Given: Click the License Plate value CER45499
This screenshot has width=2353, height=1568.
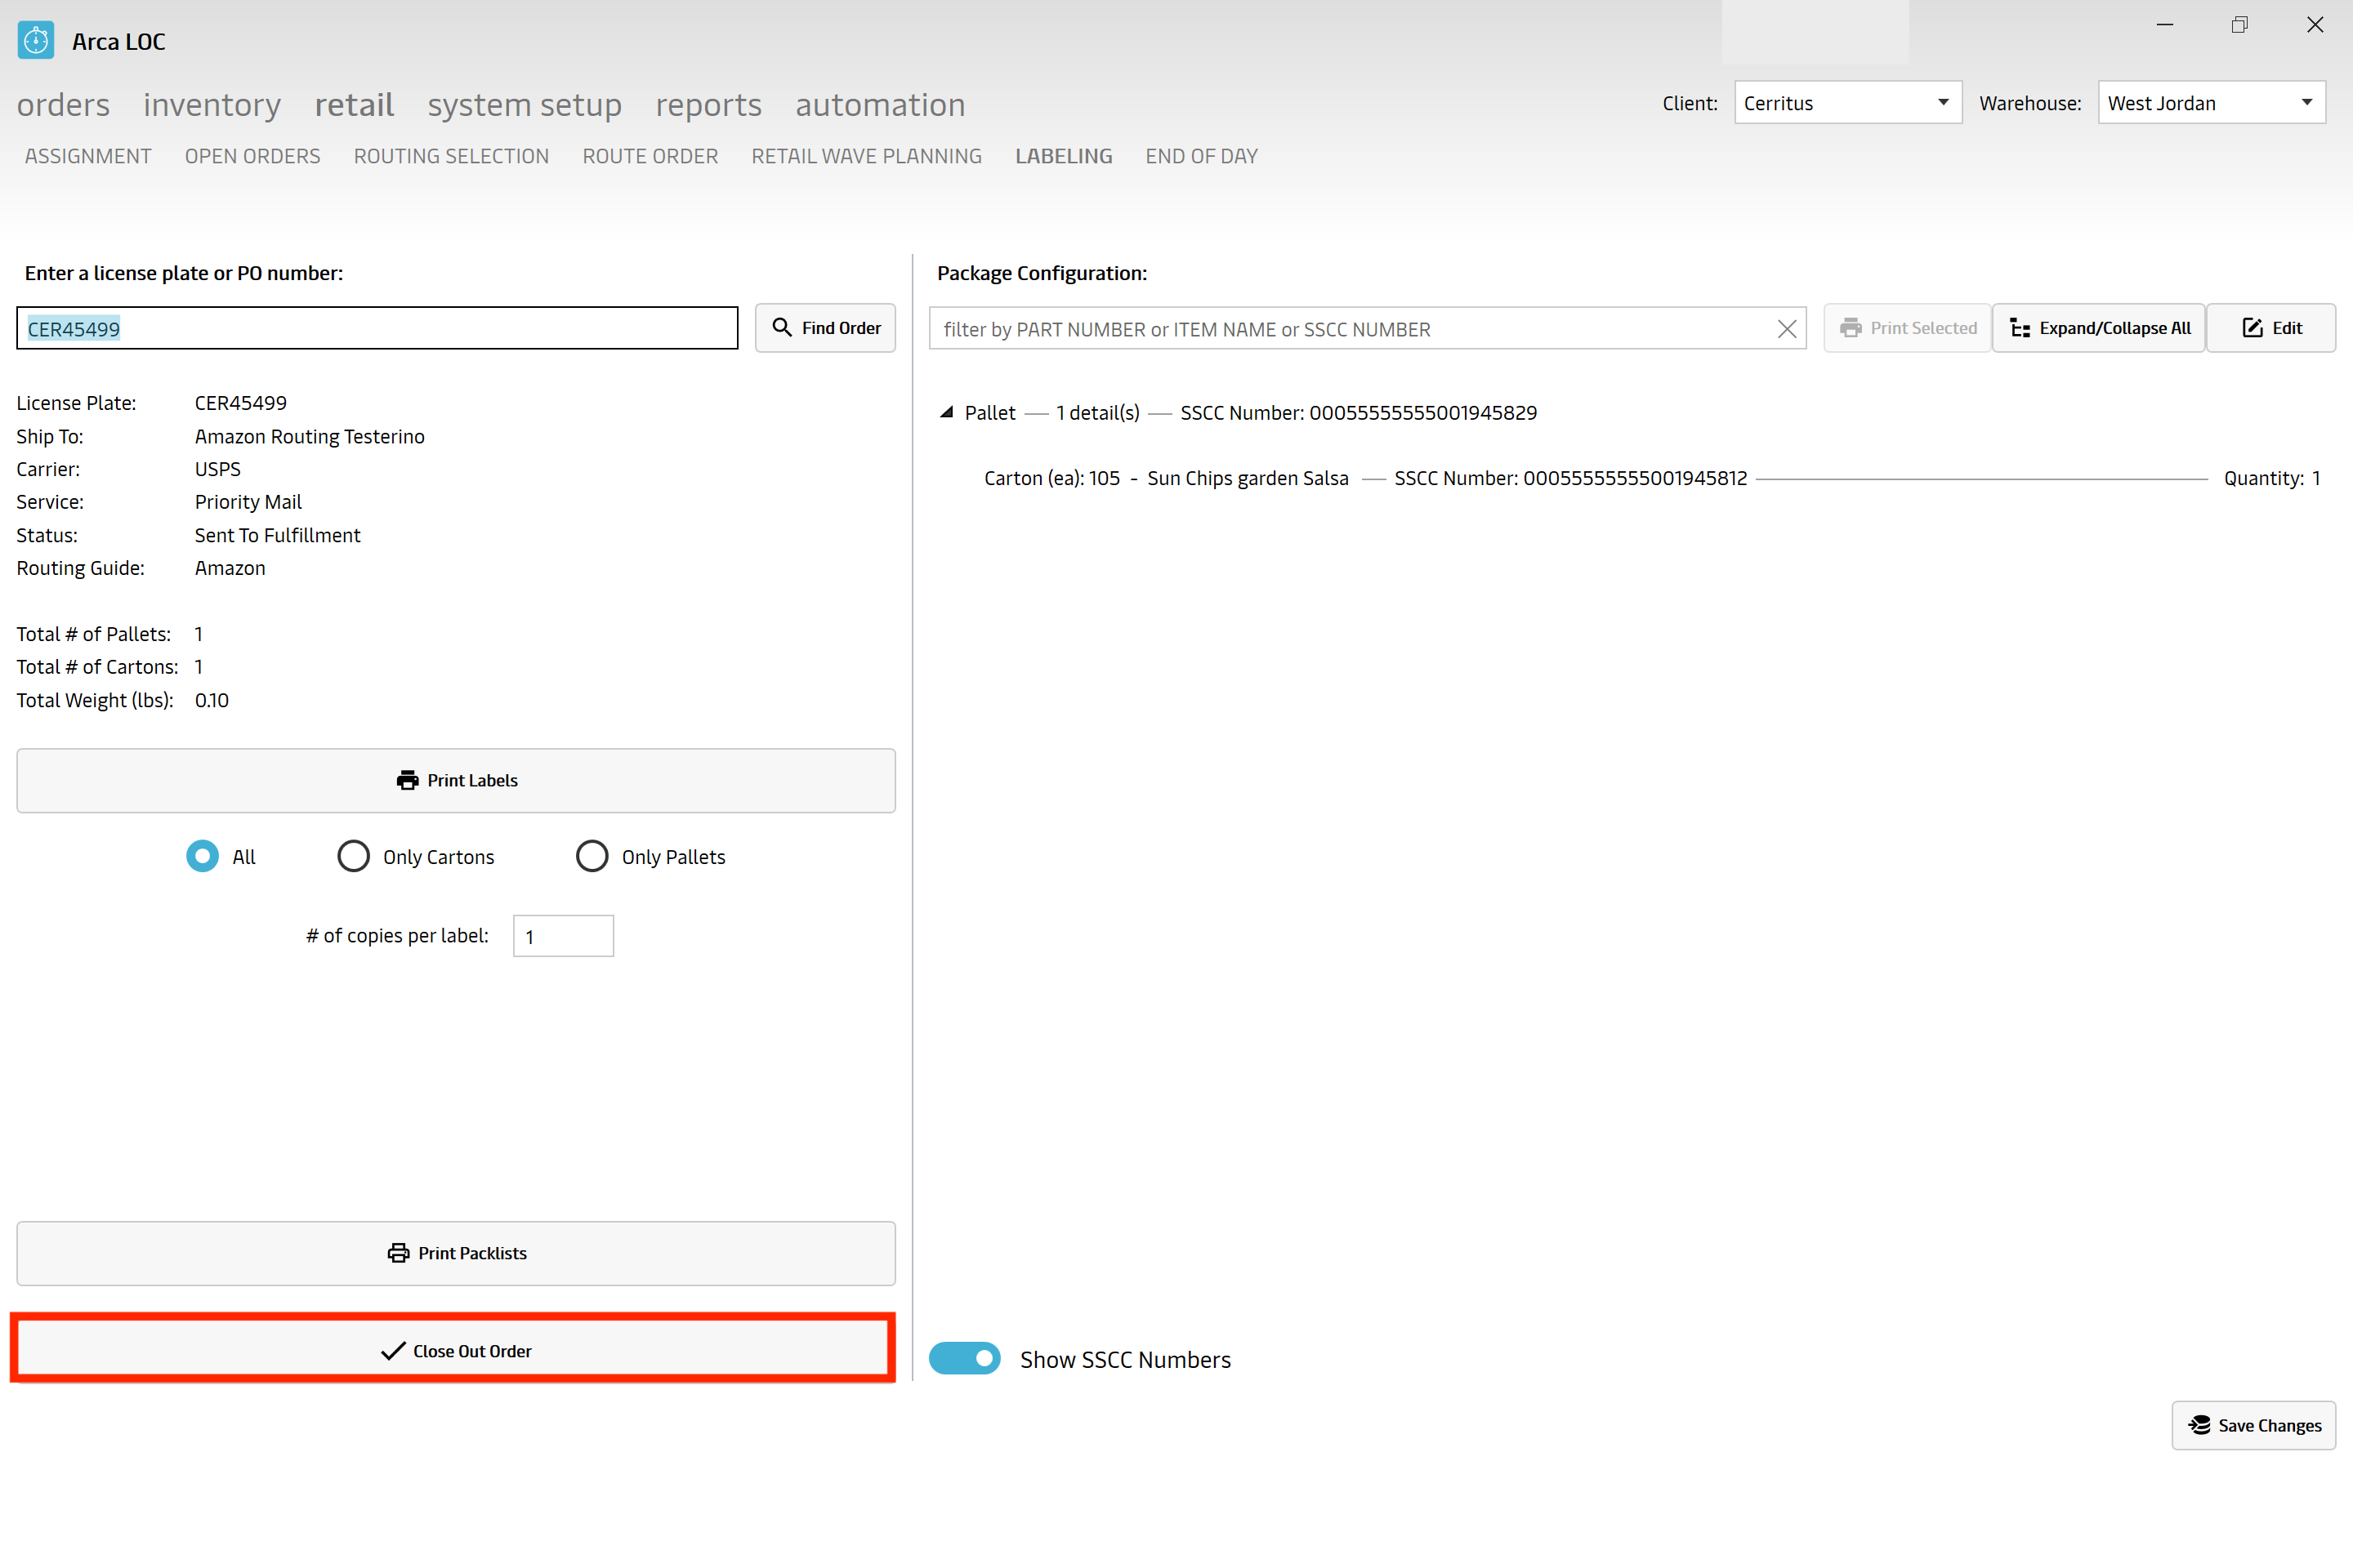Looking at the screenshot, I should tap(240, 403).
